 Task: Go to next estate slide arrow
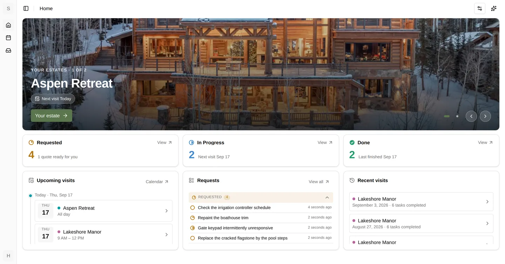(485, 116)
